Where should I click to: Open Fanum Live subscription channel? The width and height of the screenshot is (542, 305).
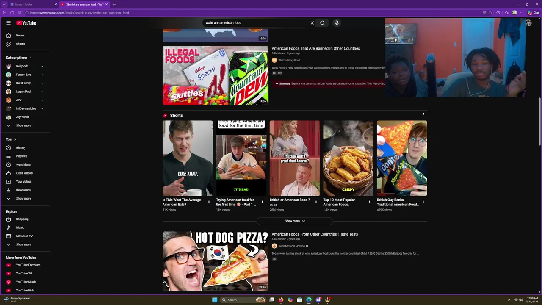tap(25, 75)
